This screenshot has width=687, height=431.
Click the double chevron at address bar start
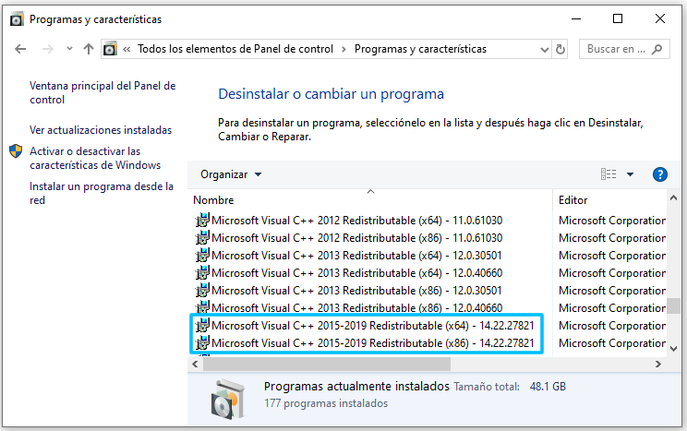click(x=127, y=49)
